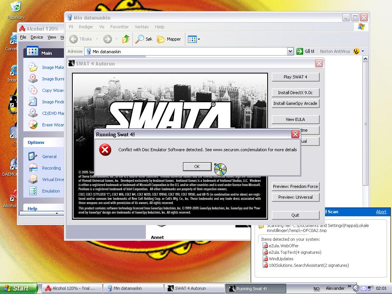
Task: Open the Vis menu
Action: pos(102,27)
